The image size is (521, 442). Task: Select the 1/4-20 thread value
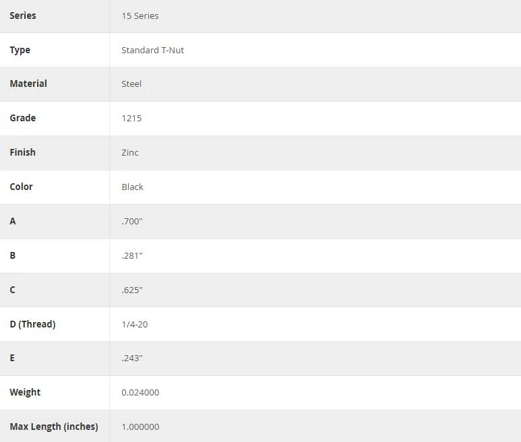[135, 325]
